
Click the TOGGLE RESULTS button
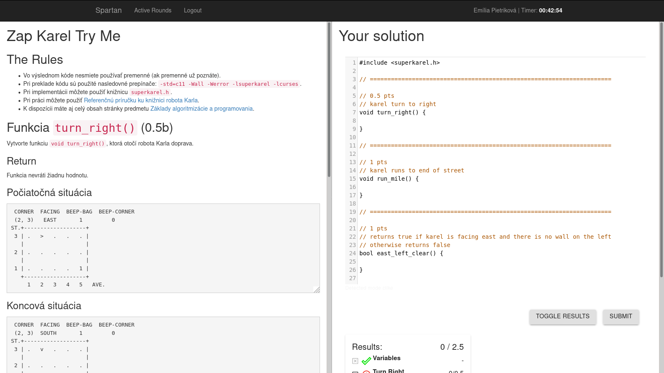[562, 317]
